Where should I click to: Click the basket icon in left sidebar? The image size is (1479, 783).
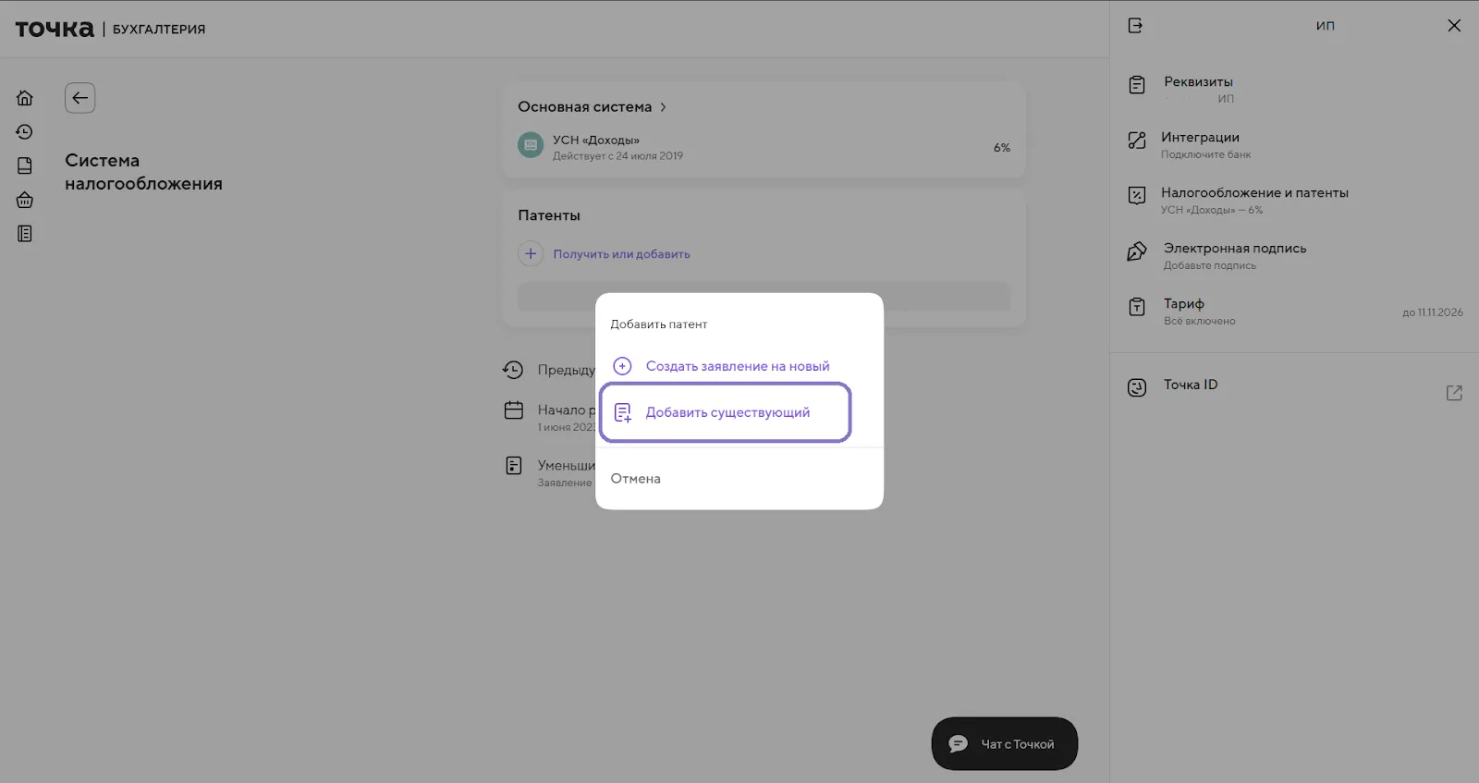click(x=25, y=201)
